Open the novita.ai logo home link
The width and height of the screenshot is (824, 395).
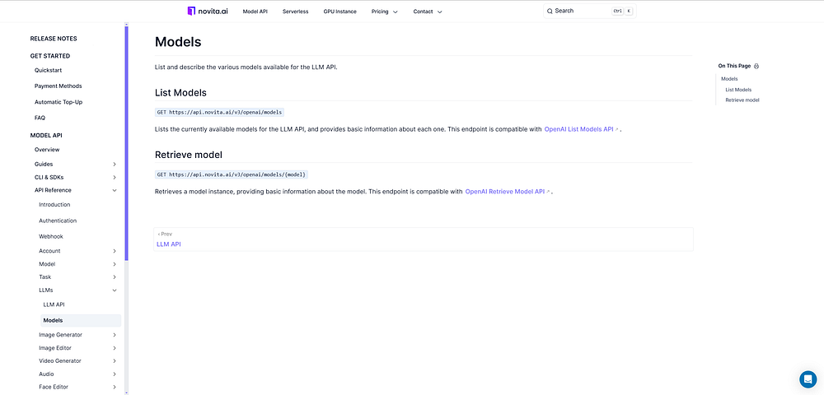(208, 11)
